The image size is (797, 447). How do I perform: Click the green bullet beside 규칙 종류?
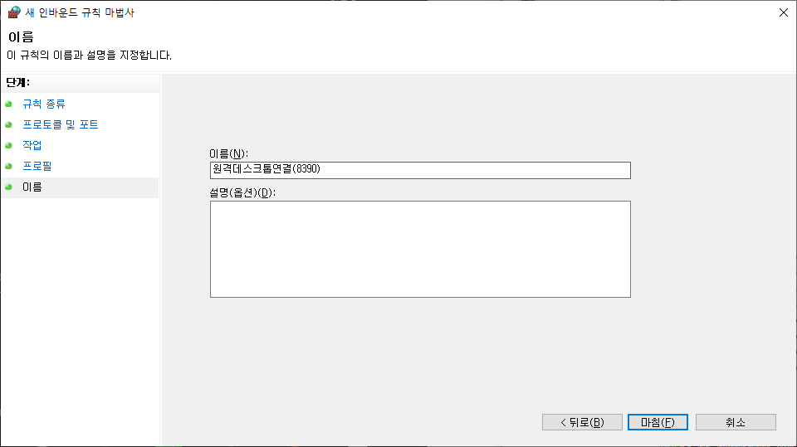pos(8,104)
